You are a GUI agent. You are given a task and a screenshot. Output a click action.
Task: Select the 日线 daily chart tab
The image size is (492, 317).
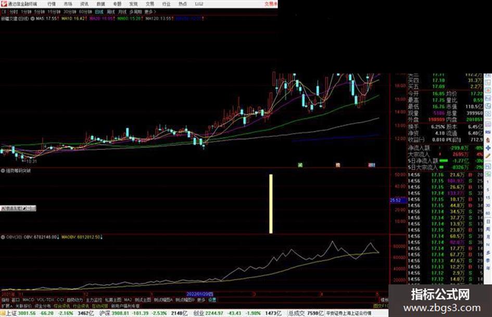click(x=99, y=11)
